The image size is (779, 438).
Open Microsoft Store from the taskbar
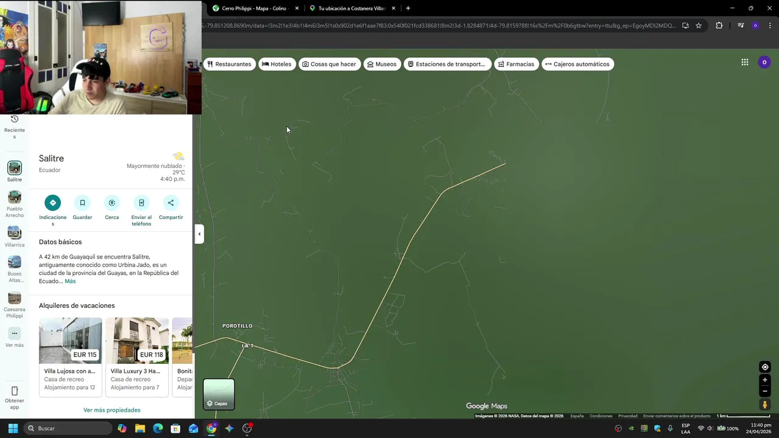175,428
